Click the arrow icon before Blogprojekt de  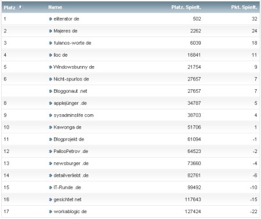[50, 140]
